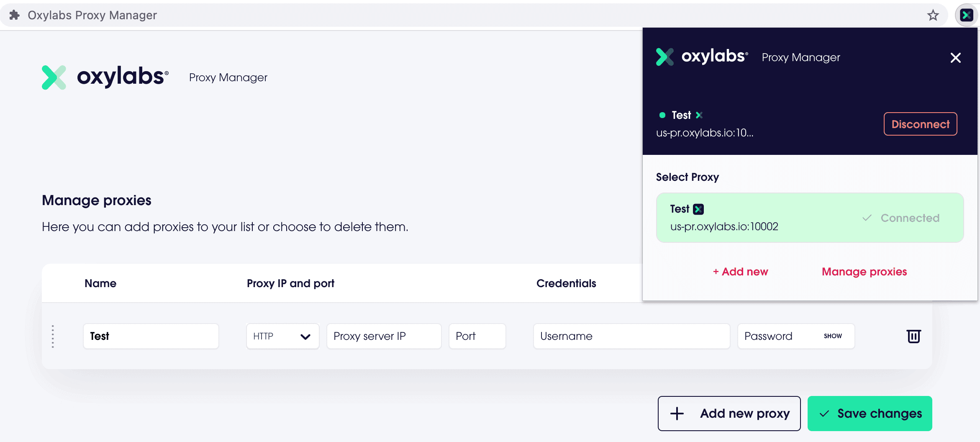Click the puzzle piece extension icon

pos(15,15)
